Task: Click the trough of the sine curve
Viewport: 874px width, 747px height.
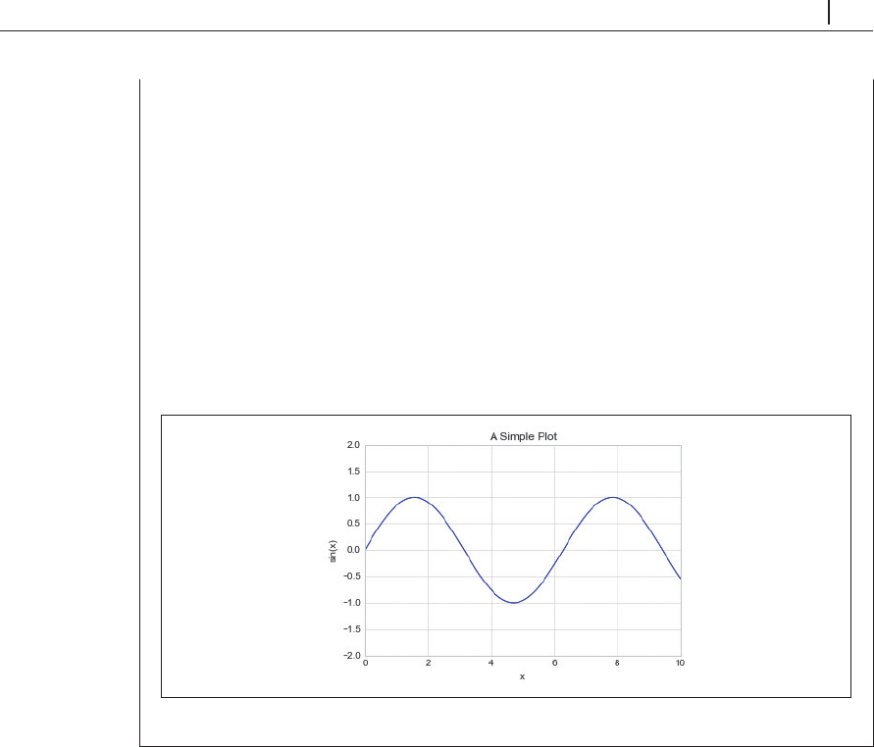Action: (514, 602)
